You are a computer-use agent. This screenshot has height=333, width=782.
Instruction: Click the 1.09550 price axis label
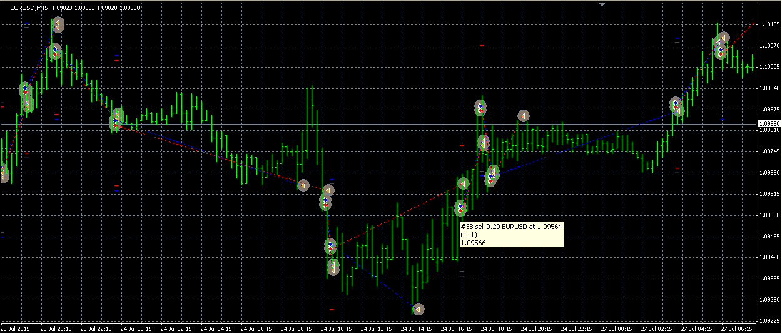coord(768,215)
